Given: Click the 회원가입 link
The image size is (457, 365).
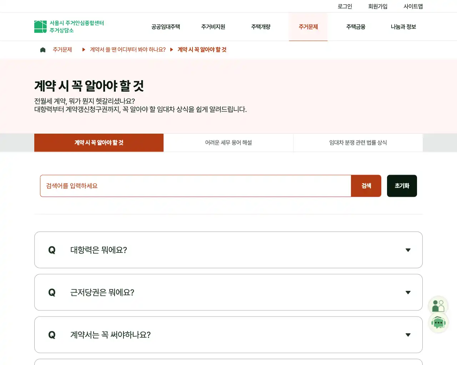Looking at the screenshot, I should (x=378, y=6).
